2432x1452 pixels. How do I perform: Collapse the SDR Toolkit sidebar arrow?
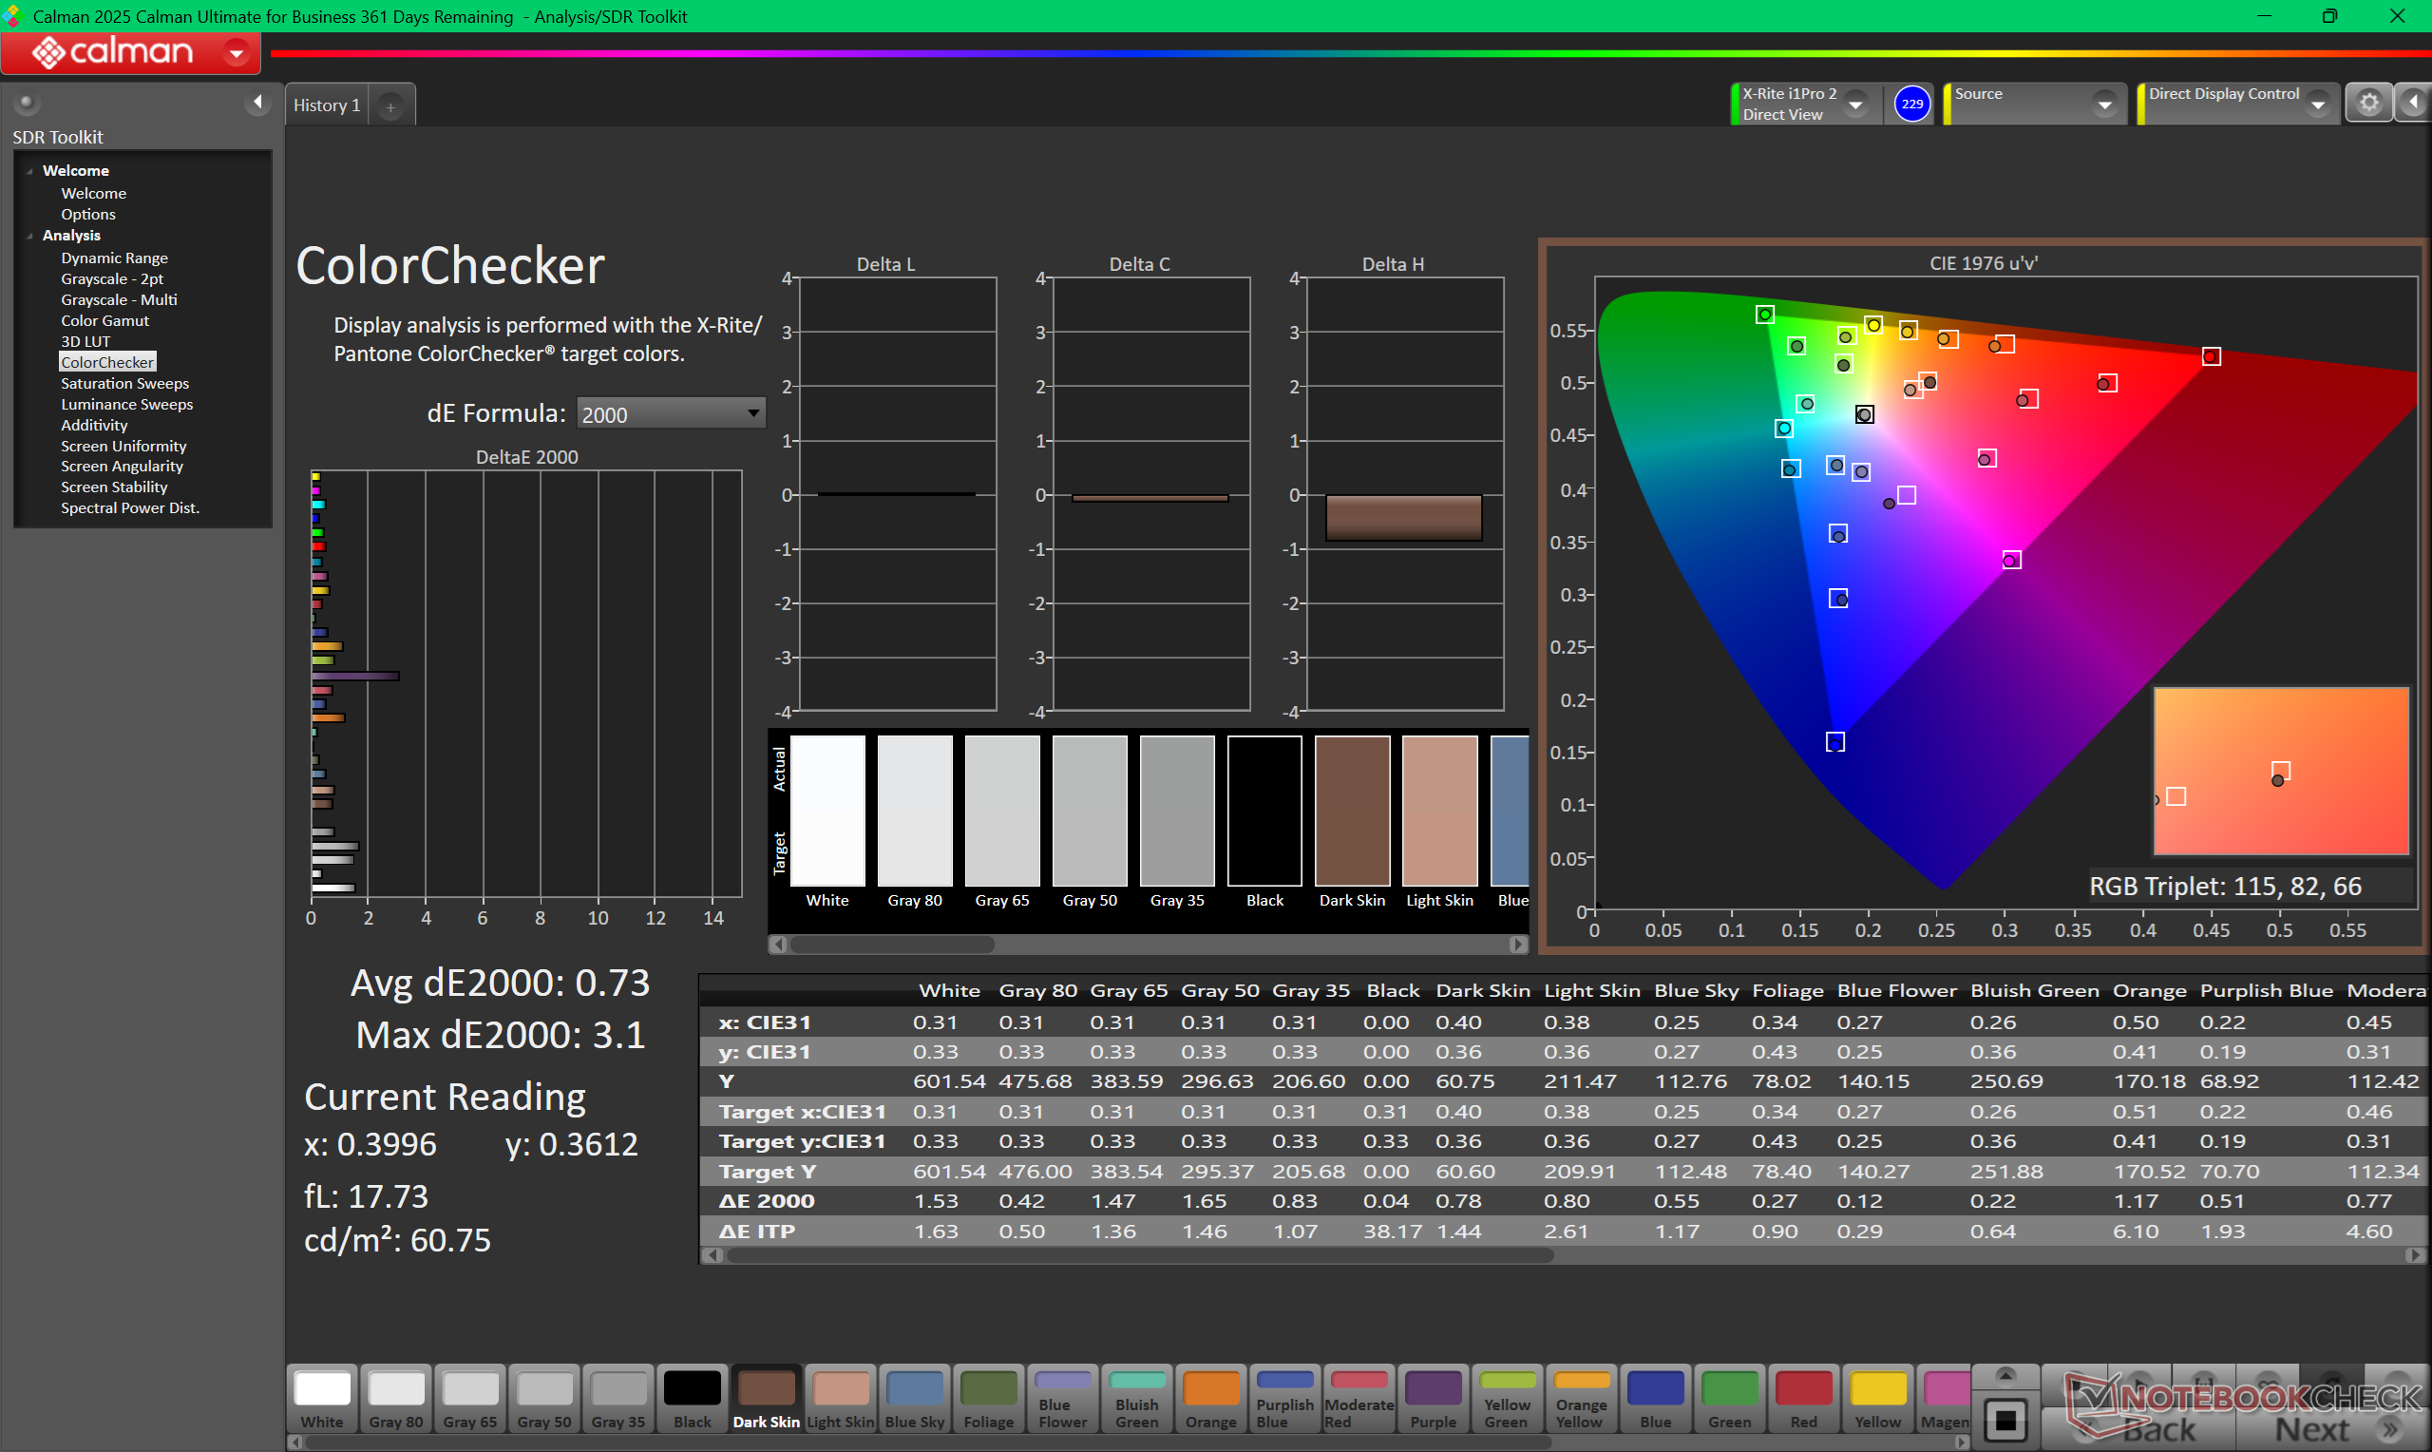pos(257,102)
